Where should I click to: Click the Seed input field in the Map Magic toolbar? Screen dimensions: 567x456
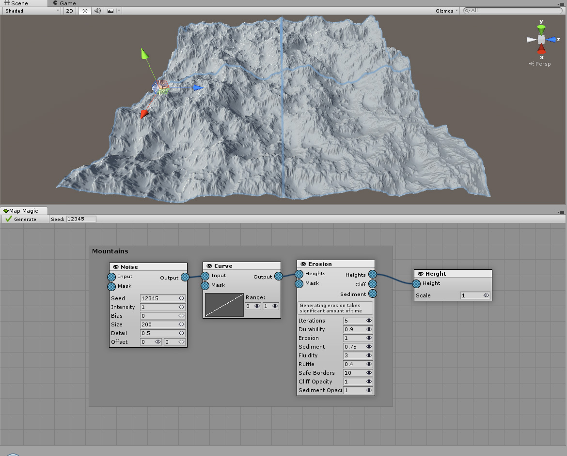tap(80, 219)
